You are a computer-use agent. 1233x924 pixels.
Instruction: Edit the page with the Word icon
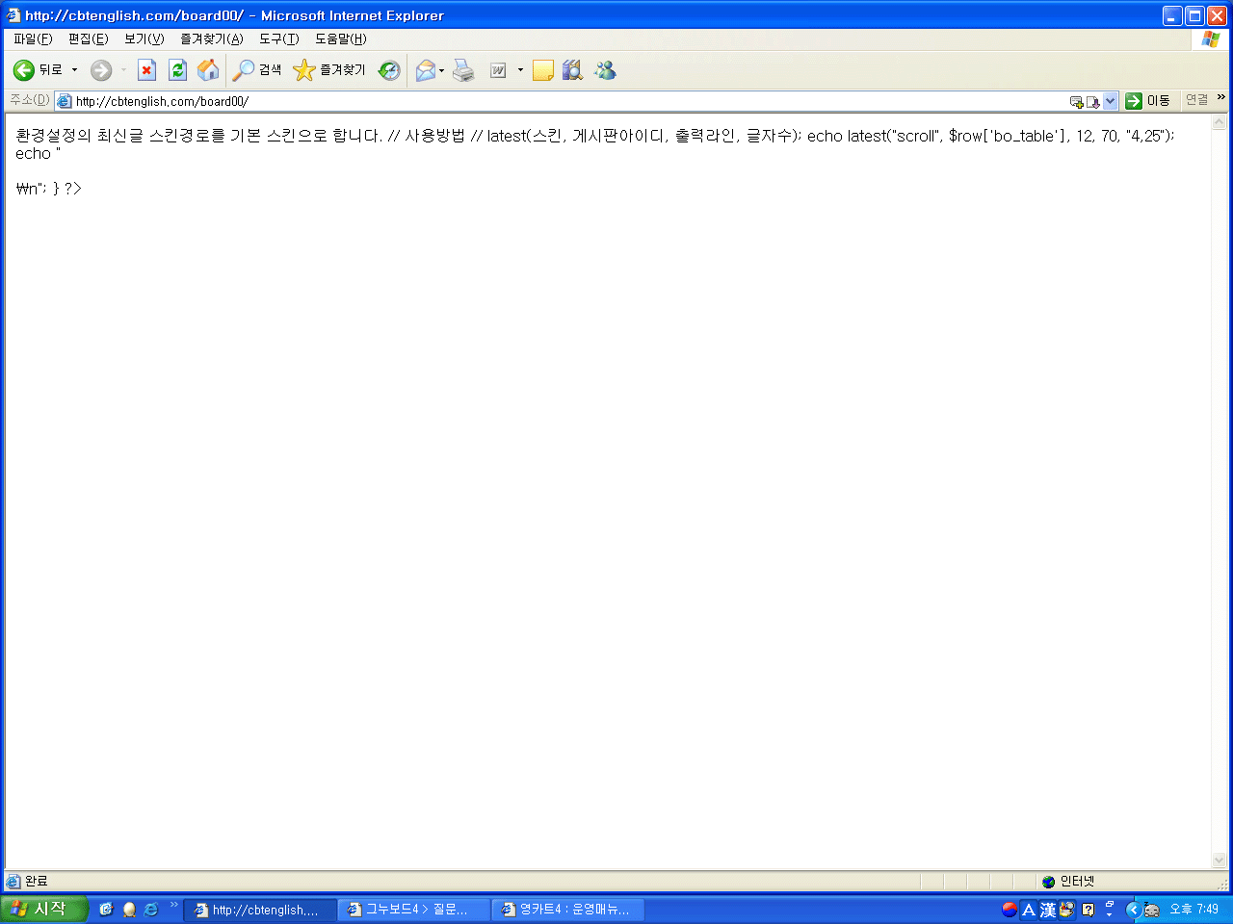tap(498, 70)
